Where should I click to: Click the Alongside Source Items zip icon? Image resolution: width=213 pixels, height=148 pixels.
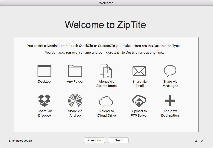coord(106,71)
